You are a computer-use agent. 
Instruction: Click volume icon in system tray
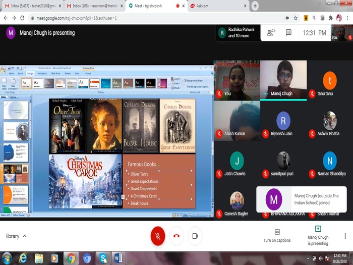click(320, 258)
